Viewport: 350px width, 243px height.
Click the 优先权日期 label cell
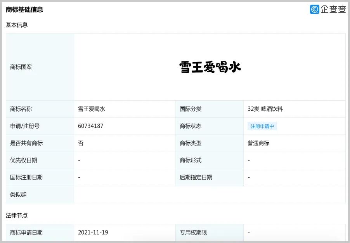point(40,161)
